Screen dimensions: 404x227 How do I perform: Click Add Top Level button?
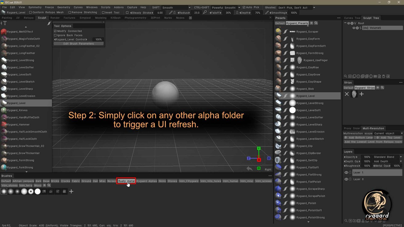[388, 138]
